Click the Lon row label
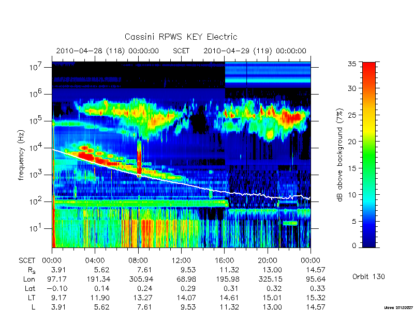414x310 pixels. pos(29,279)
